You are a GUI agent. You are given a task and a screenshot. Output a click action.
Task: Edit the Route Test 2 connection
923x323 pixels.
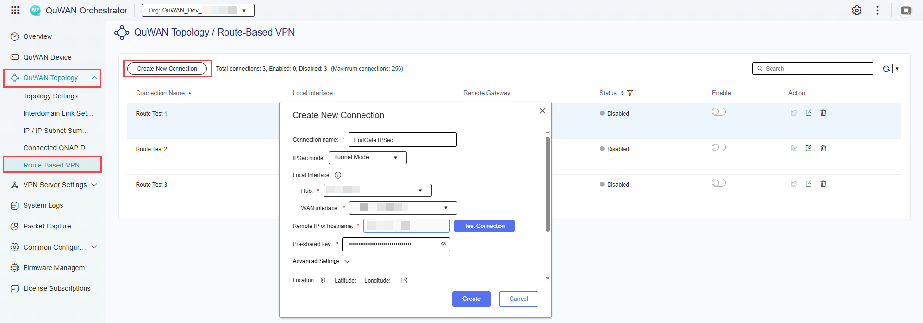(x=809, y=148)
